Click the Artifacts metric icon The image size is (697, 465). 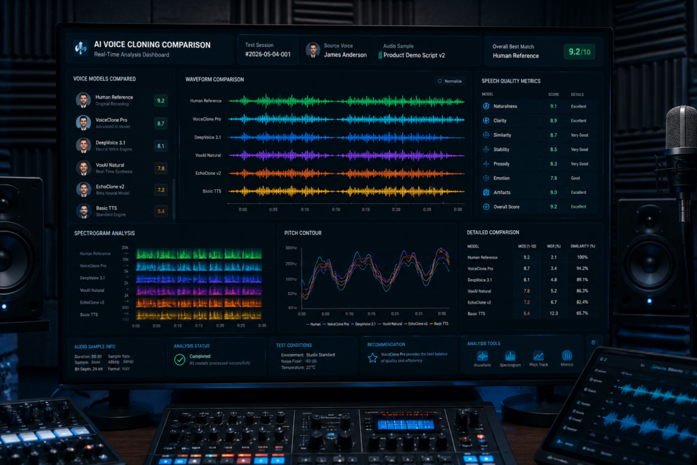pos(486,193)
